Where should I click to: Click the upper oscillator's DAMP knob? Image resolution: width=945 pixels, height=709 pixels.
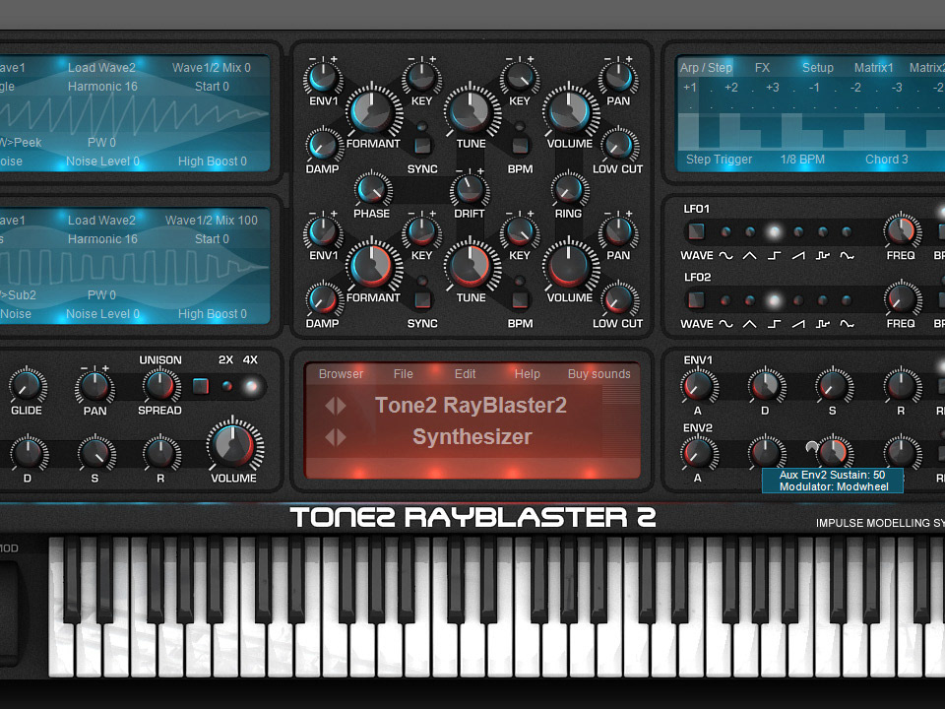(323, 145)
